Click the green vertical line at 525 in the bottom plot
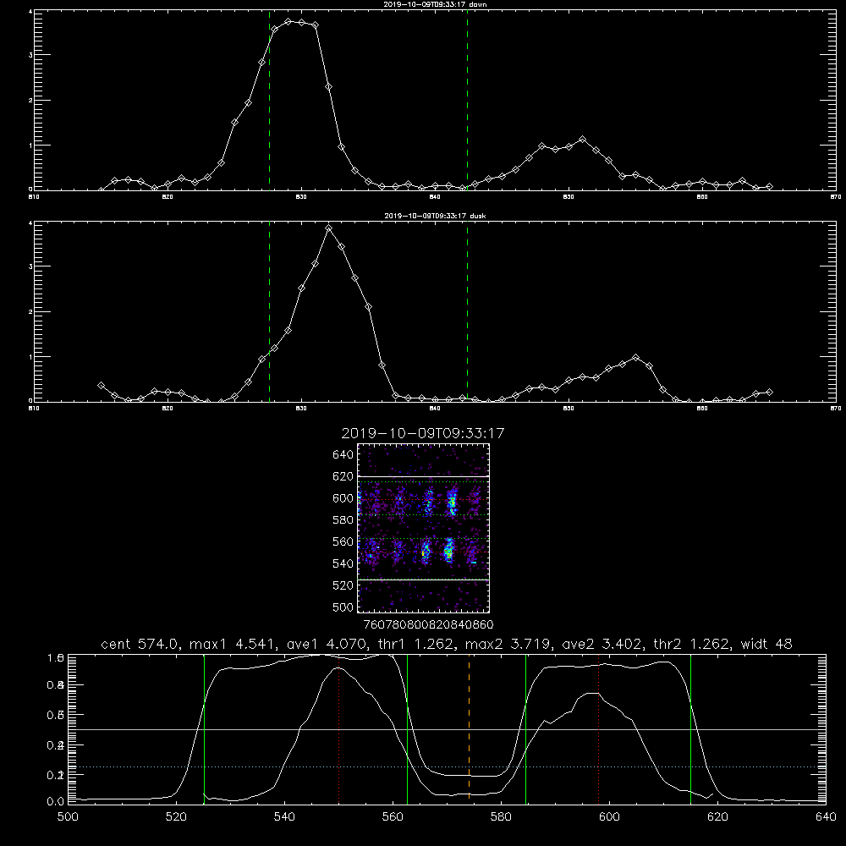 coord(204,728)
